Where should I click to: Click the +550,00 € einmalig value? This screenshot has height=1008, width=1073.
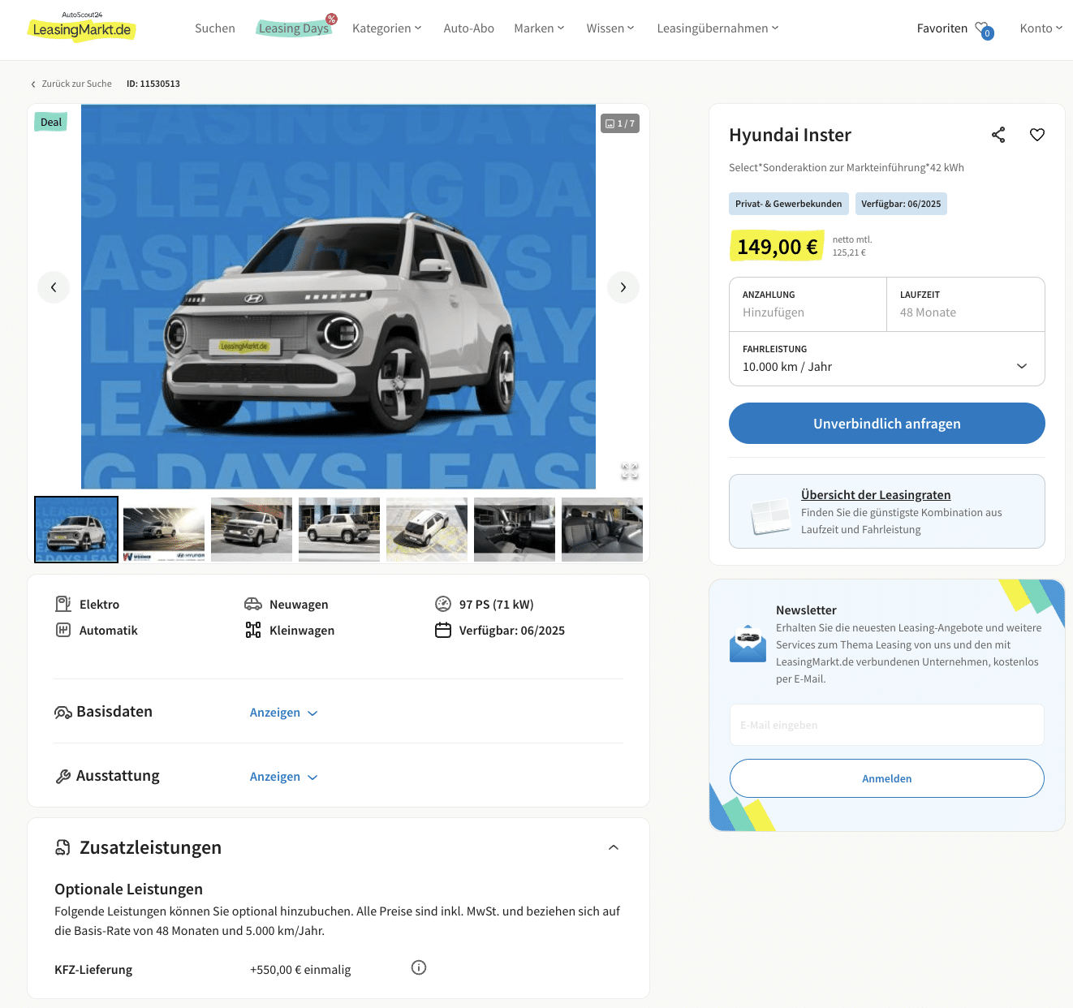pyautogui.click(x=300, y=970)
